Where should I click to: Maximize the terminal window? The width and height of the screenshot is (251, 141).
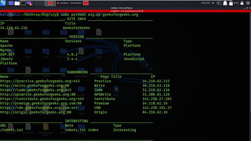coord(247,8)
